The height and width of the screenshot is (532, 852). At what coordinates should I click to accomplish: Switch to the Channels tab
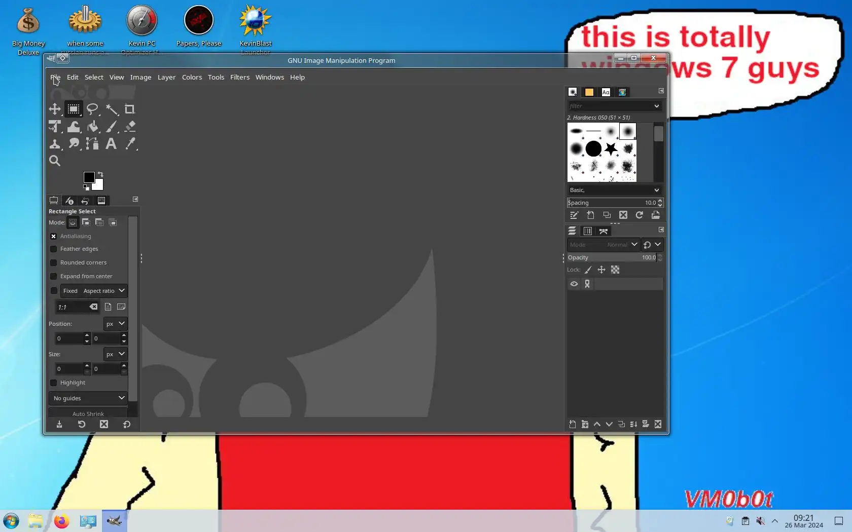(x=588, y=231)
